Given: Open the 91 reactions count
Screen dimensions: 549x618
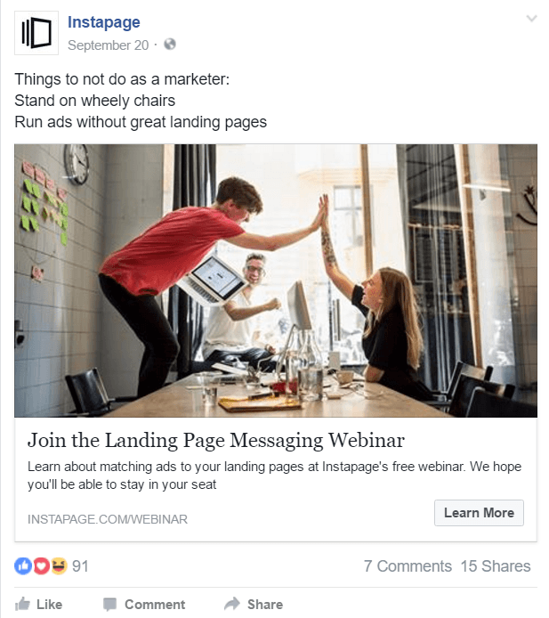Looking at the screenshot, I should click(x=80, y=566).
